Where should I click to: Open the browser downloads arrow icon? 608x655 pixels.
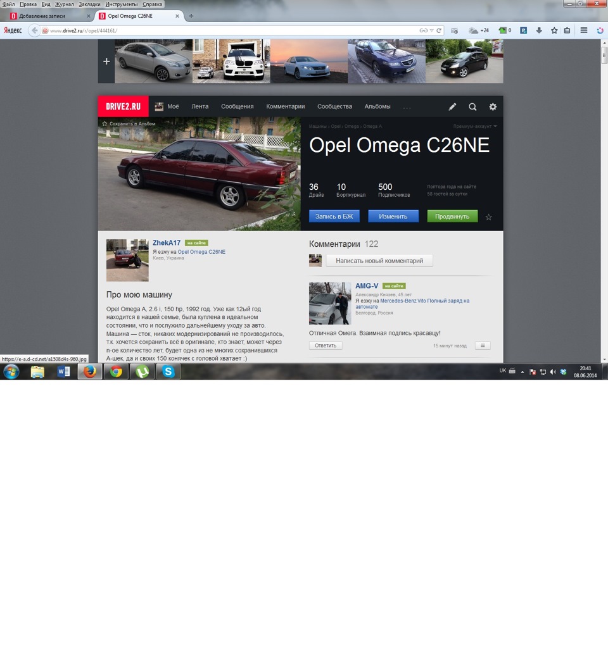point(539,30)
